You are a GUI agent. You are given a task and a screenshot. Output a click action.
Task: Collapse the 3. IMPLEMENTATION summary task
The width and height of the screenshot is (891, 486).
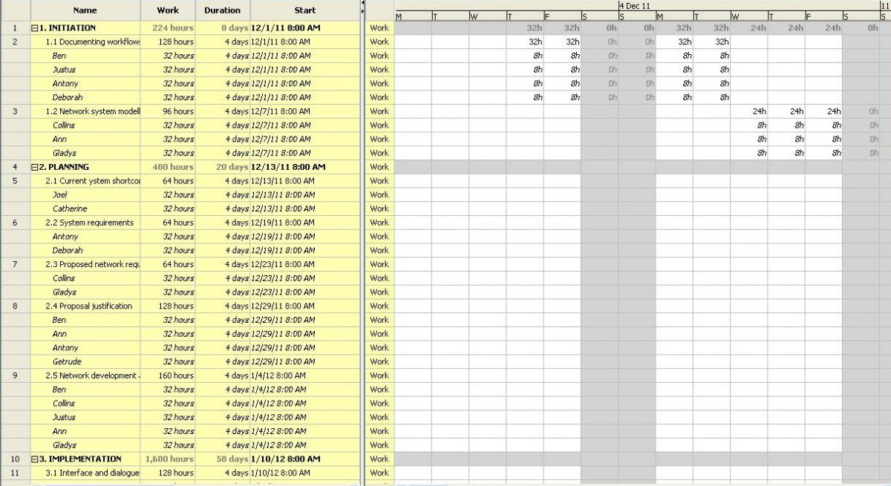pos(35,459)
